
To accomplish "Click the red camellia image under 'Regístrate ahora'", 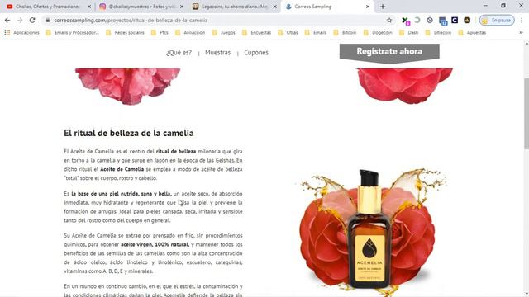I will (405, 86).
